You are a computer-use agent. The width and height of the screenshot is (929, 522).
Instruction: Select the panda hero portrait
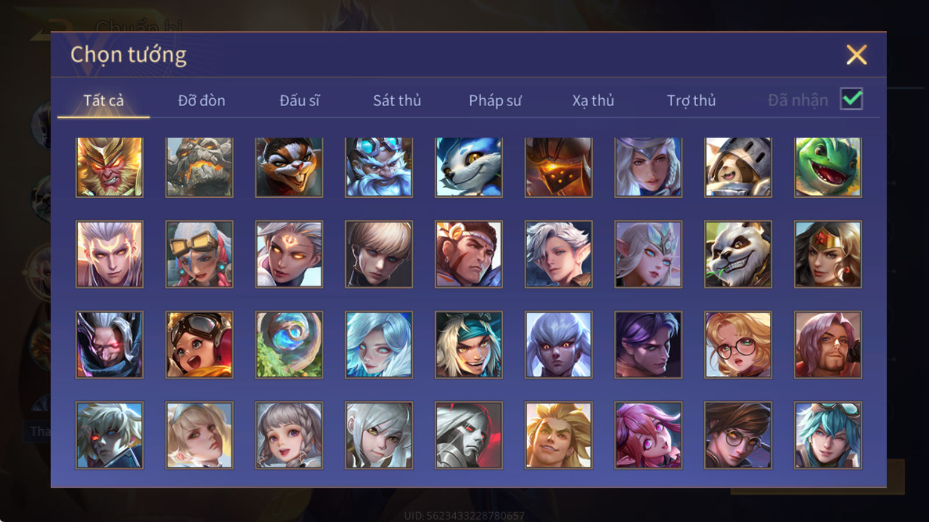(738, 254)
